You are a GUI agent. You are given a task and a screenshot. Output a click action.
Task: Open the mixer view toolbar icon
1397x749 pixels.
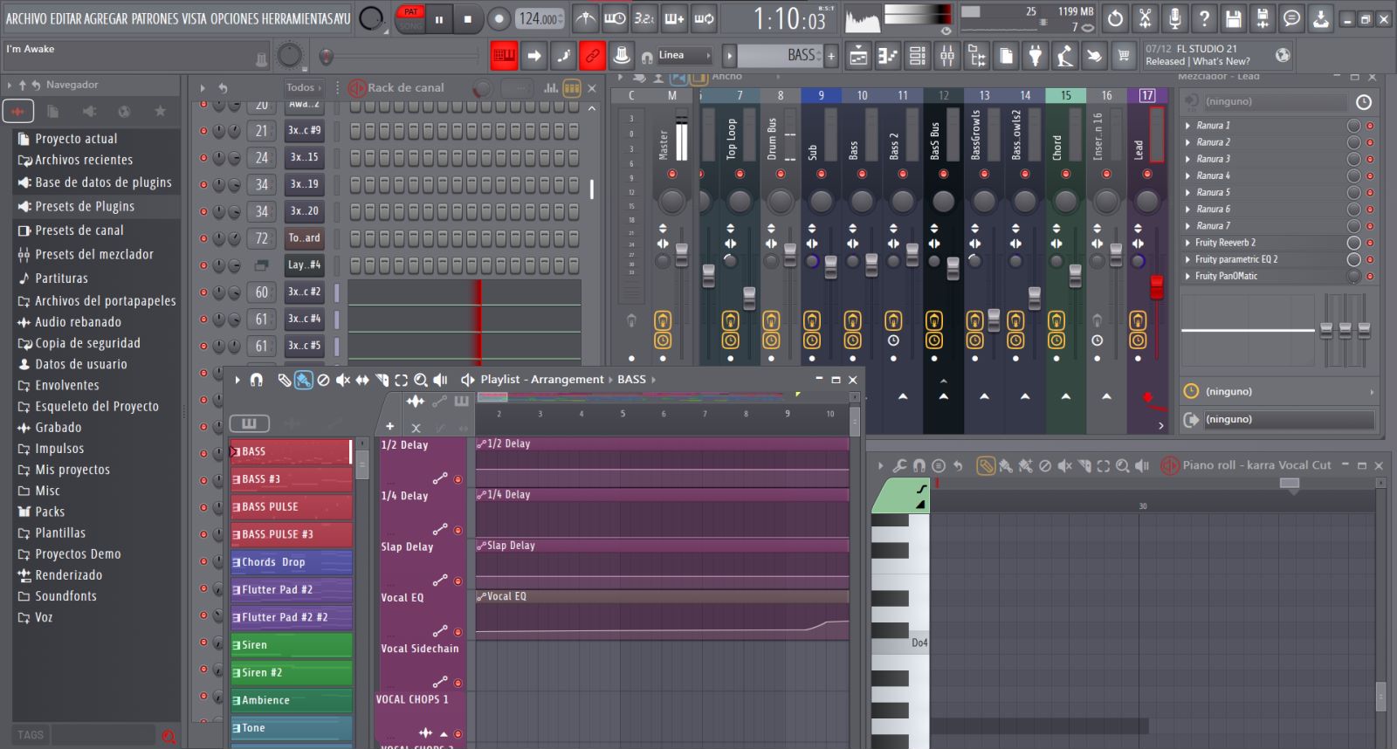point(947,56)
